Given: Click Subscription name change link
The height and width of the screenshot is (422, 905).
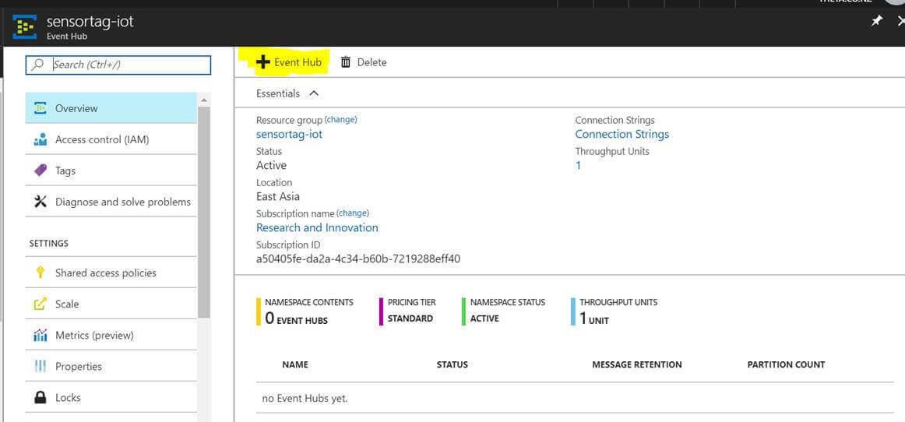Looking at the screenshot, I should (x=353, y=213).
